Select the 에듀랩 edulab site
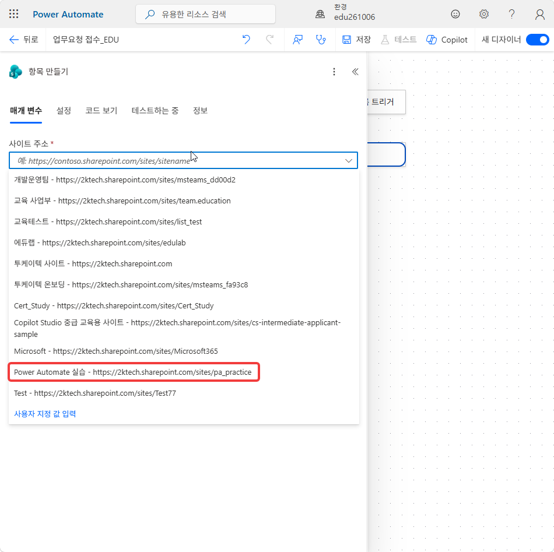Viewport: 554px width, 552px height. pos(184,242)
